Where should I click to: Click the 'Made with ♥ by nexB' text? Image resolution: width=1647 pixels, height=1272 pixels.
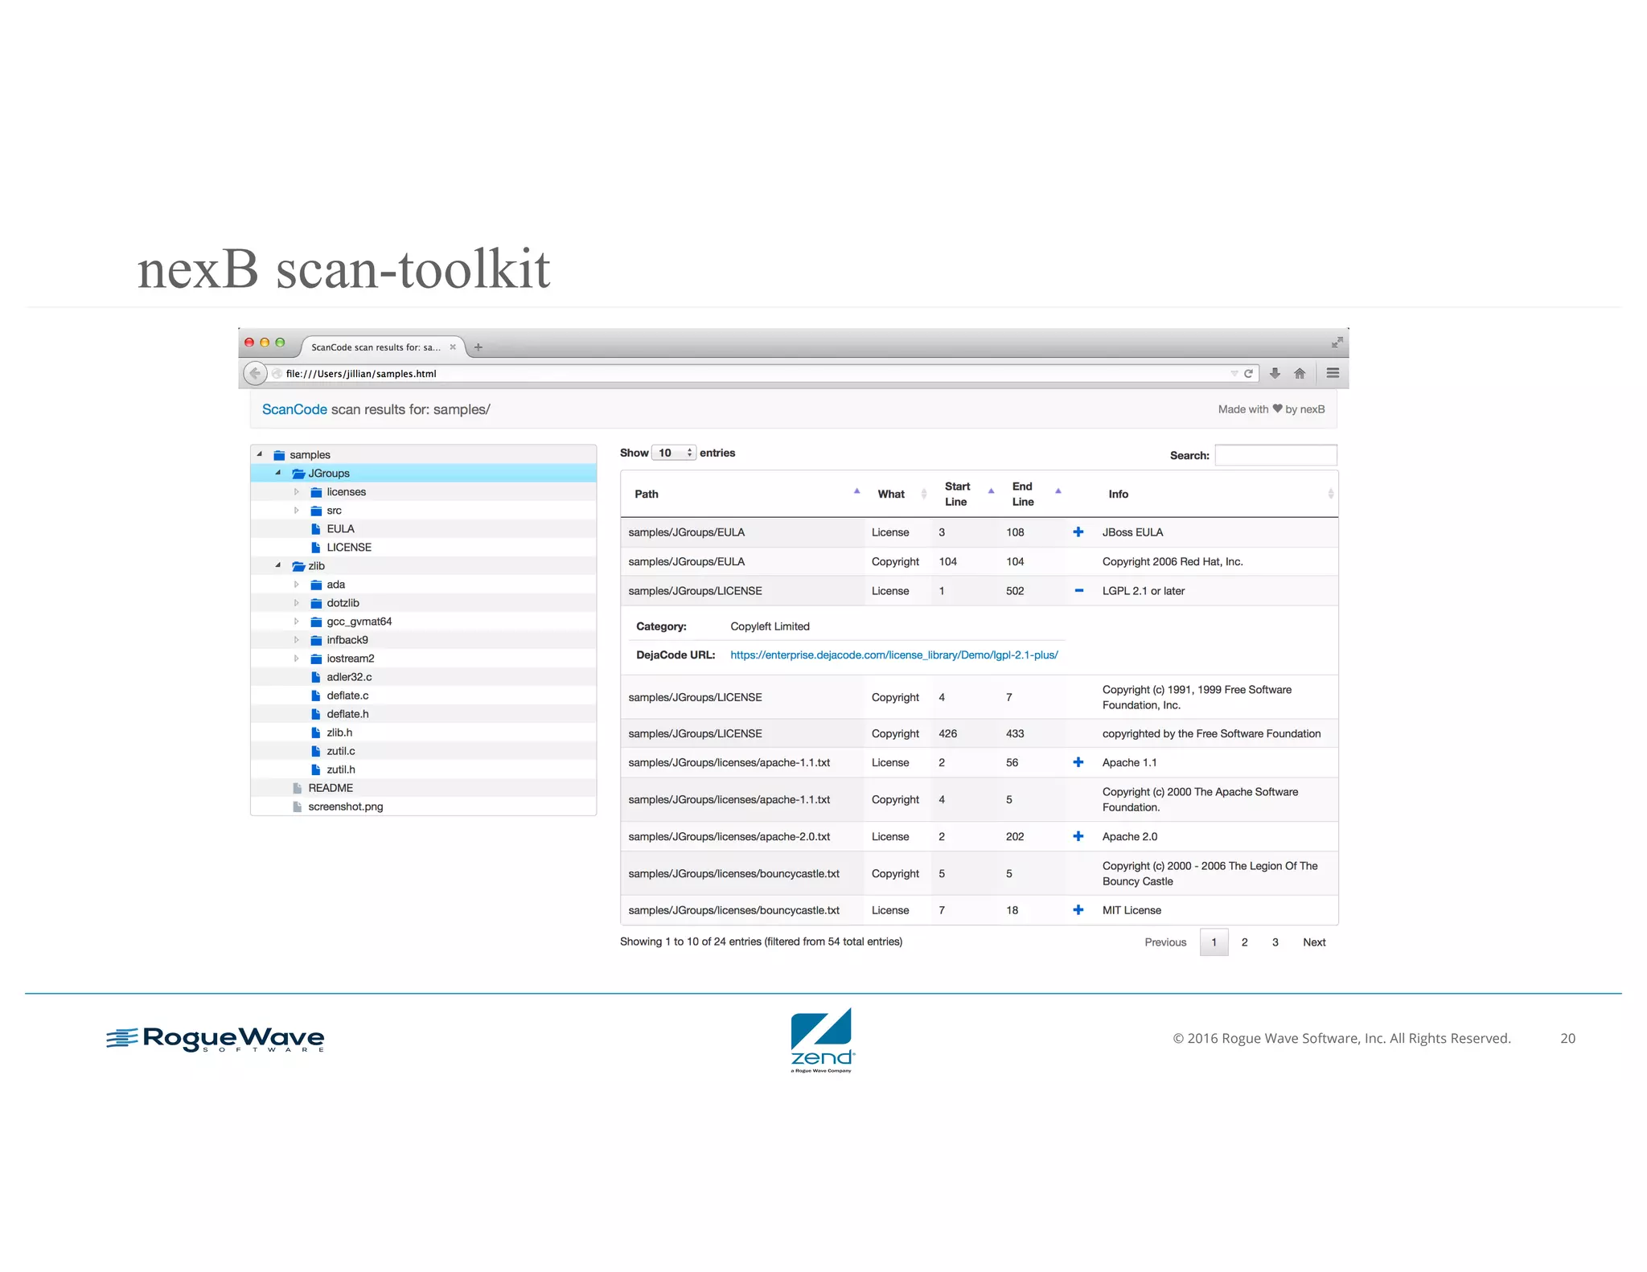tap(1271, 409)
